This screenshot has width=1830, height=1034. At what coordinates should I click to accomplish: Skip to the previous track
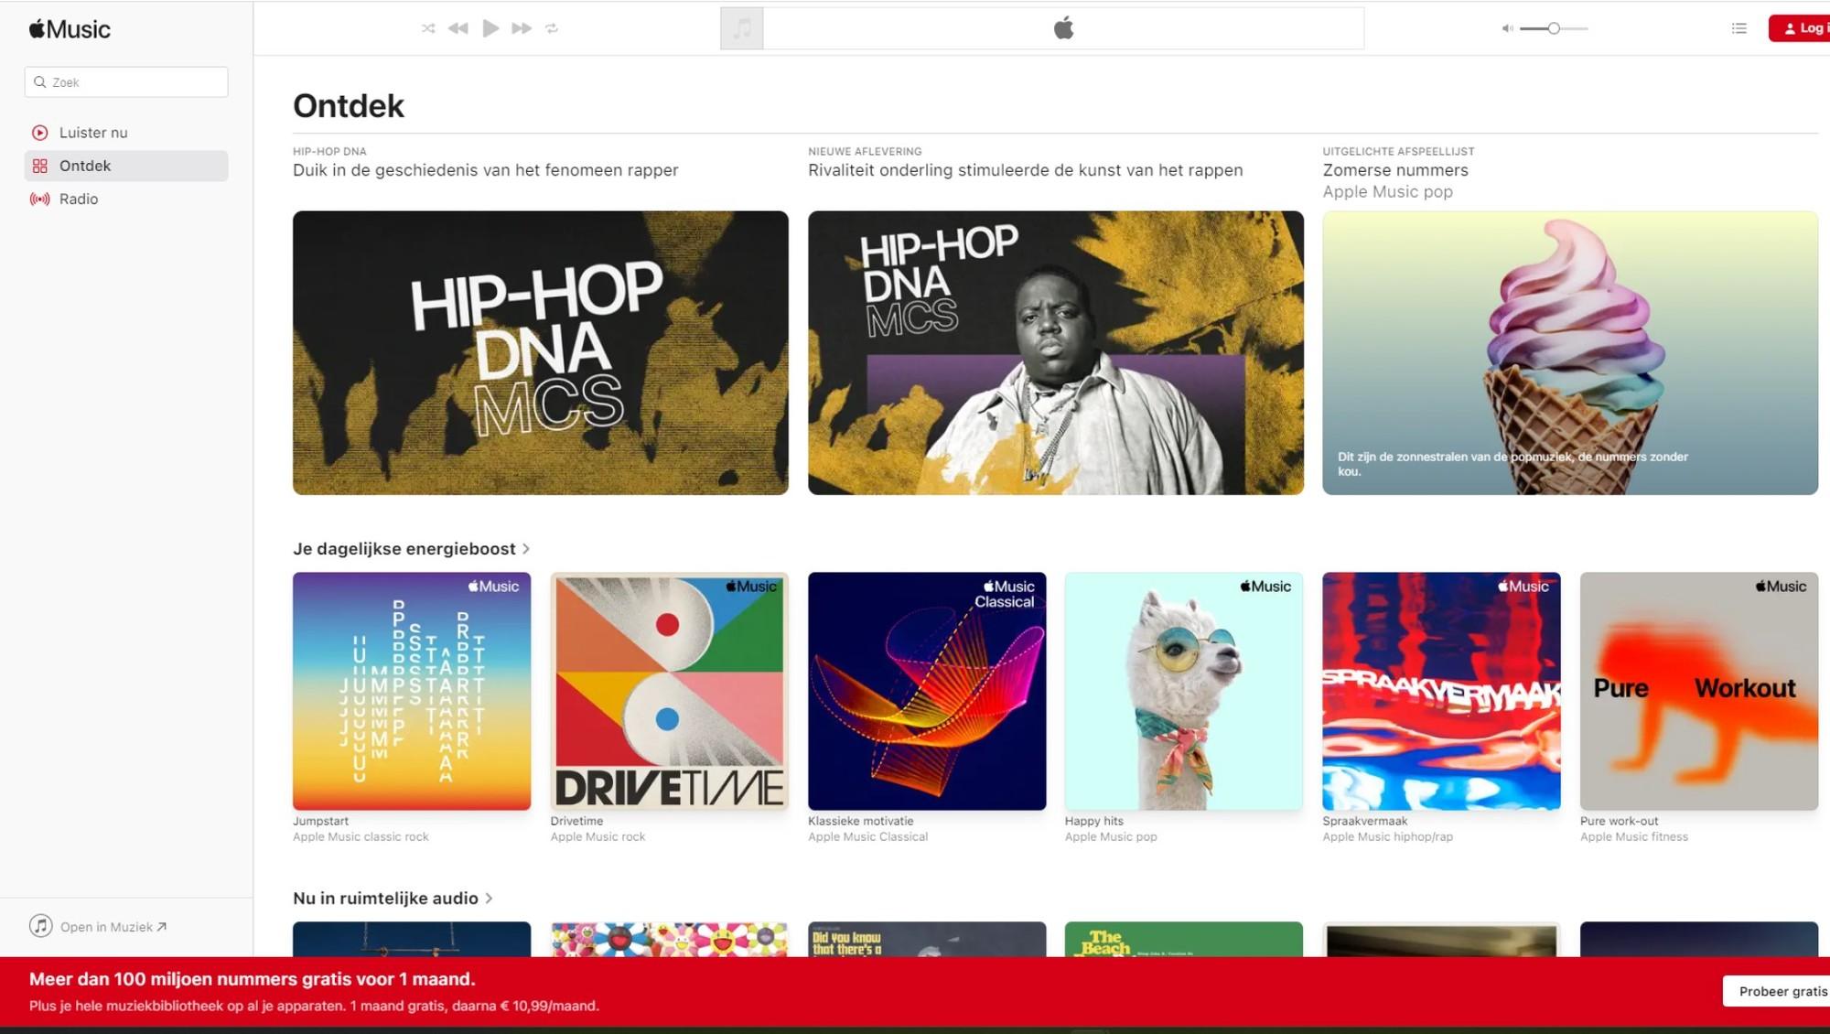(458, 28)
